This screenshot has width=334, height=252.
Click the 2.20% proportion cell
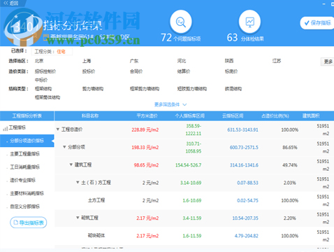point(290,218)
